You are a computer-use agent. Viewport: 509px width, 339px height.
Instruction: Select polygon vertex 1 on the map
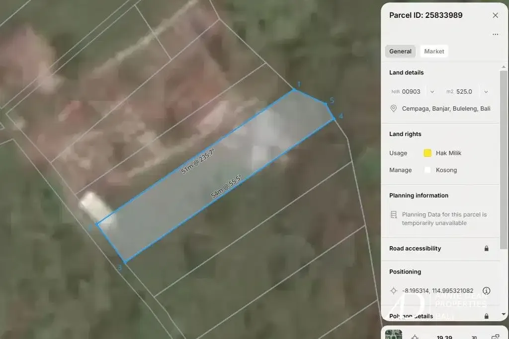(294, 89)
